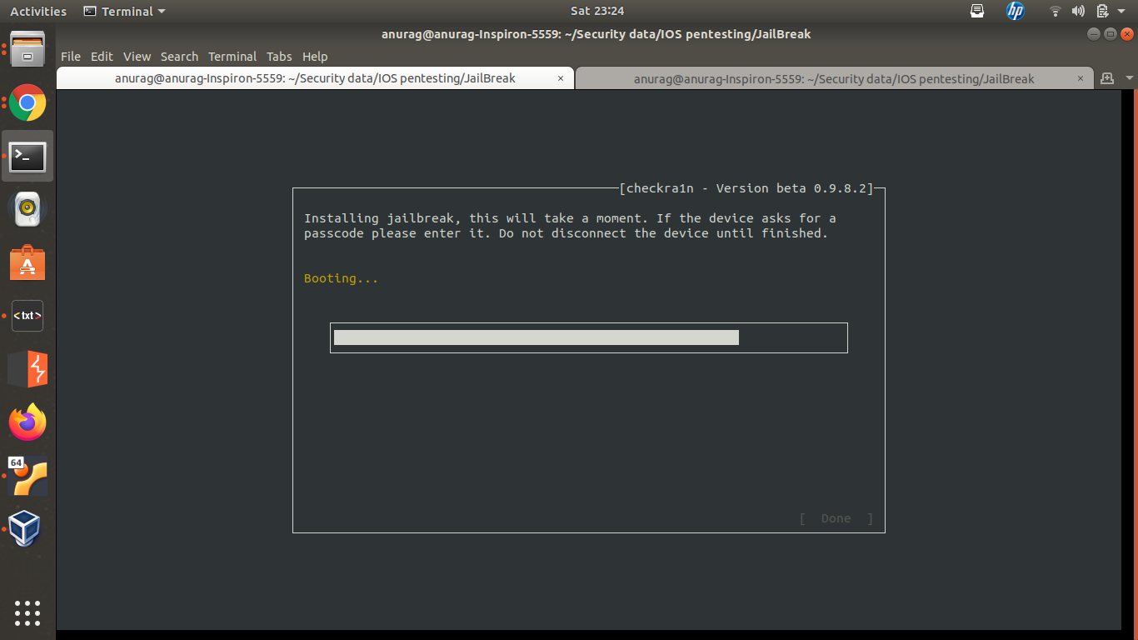
Task: Open Rhythmbox speaker icon in the dock
Action: click(x=27, y=208)
